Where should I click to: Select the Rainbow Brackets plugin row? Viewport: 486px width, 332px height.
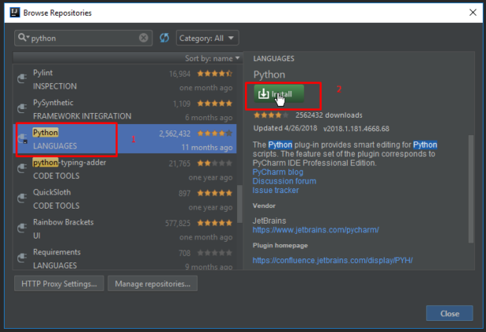click(x=125, y=228)
